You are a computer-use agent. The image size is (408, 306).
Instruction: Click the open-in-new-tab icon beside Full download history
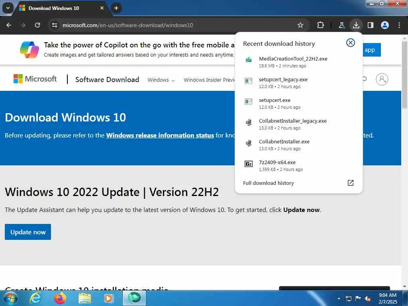point(351,183)
